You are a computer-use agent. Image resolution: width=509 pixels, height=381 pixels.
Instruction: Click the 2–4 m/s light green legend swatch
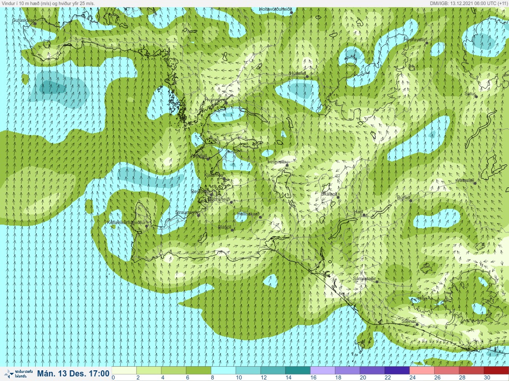(149, 371)
